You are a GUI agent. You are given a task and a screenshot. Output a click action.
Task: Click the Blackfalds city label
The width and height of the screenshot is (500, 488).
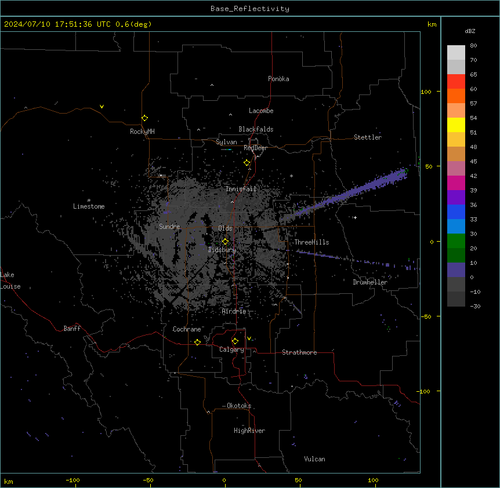[256, 129]
